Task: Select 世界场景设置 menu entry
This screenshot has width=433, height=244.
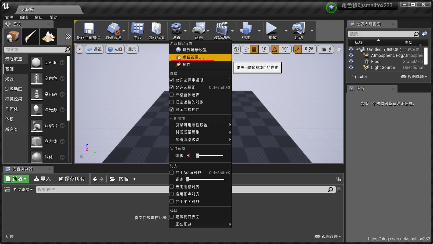Action: 200,50
